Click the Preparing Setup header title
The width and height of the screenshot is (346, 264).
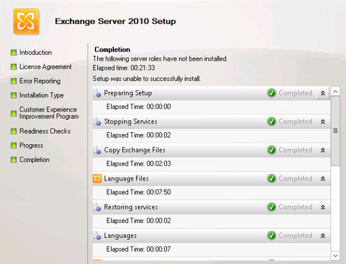point(128,93)
